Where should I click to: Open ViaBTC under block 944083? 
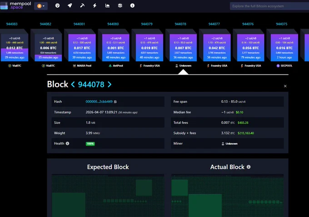(15, 66)
